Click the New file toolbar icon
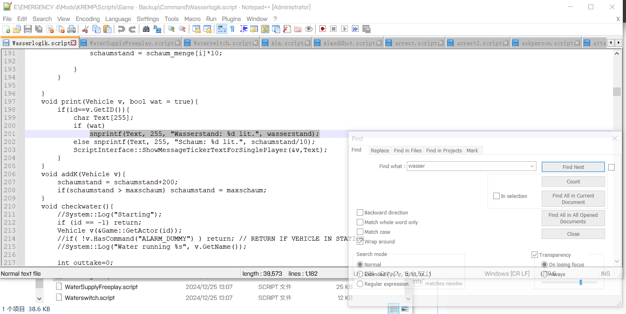 [6, 29]
